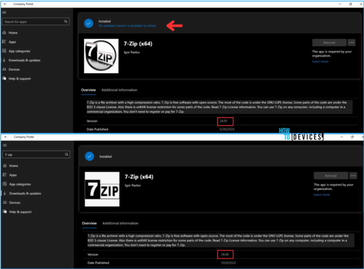This screenshot has width=364, height=269.
Task: Open the hamburger menu in the top window
Action: [4, 12]
